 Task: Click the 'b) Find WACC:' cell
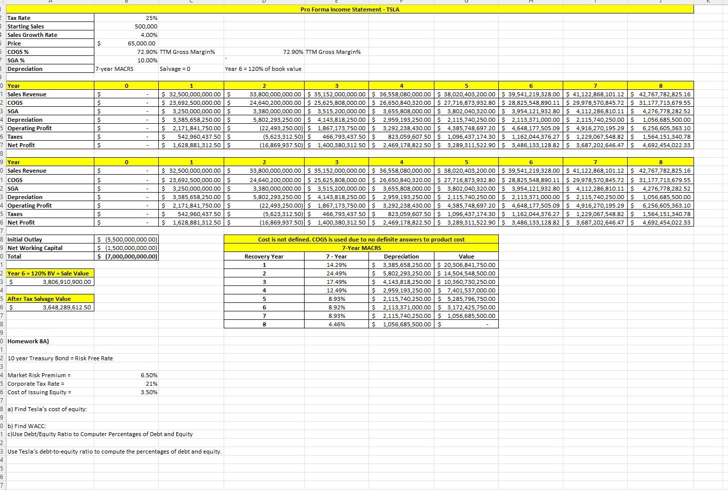(x=50, y=426)
